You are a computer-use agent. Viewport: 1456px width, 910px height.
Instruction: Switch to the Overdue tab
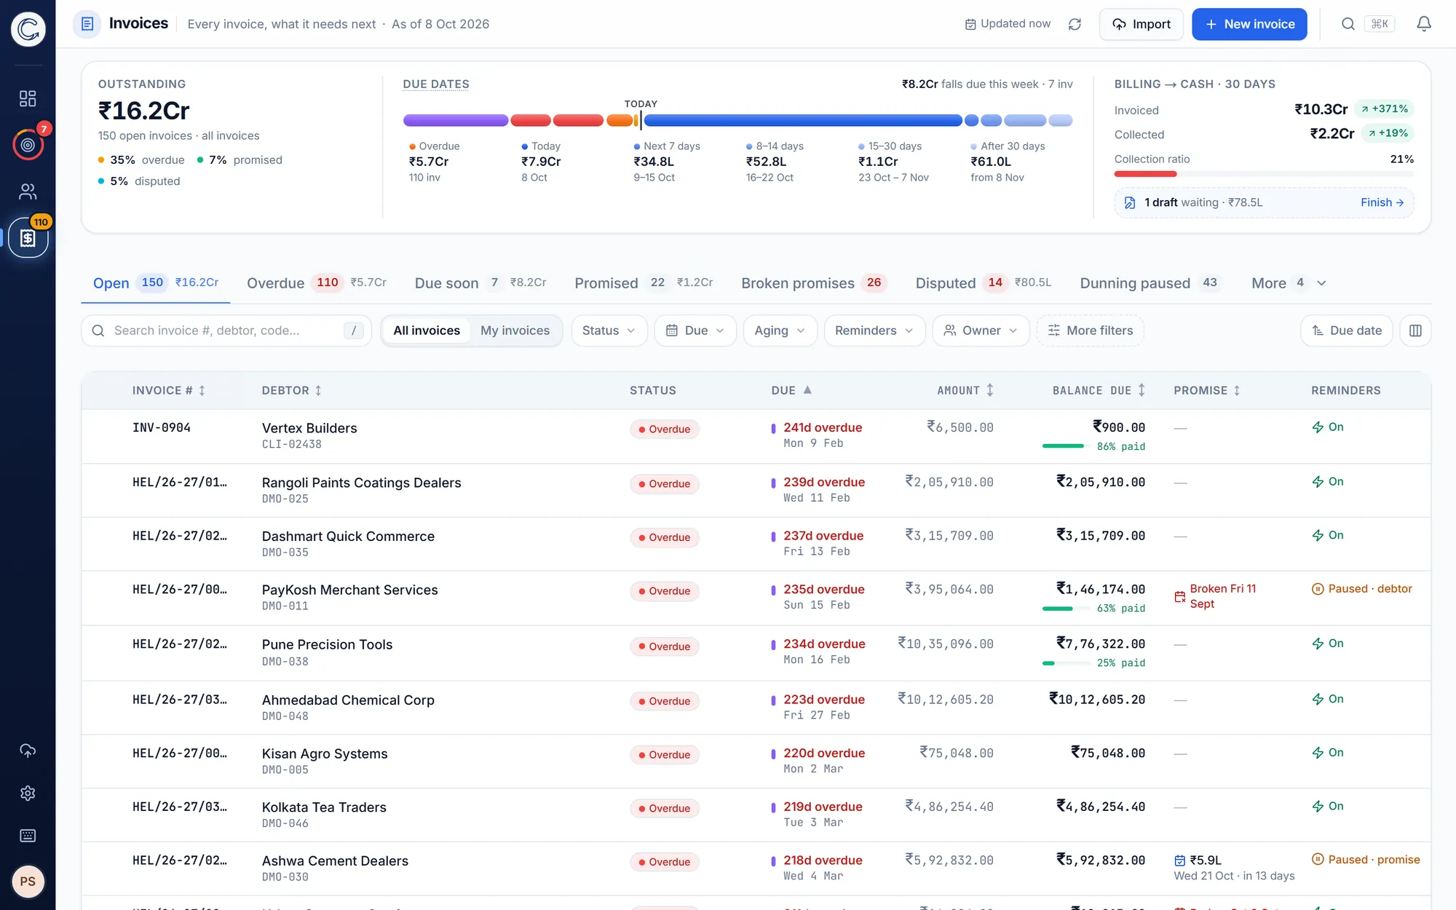tap(317, 283)
